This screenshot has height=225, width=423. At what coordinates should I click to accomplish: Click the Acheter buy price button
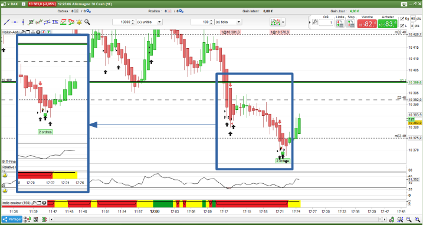pyautogui.click(x=388, y=24)
